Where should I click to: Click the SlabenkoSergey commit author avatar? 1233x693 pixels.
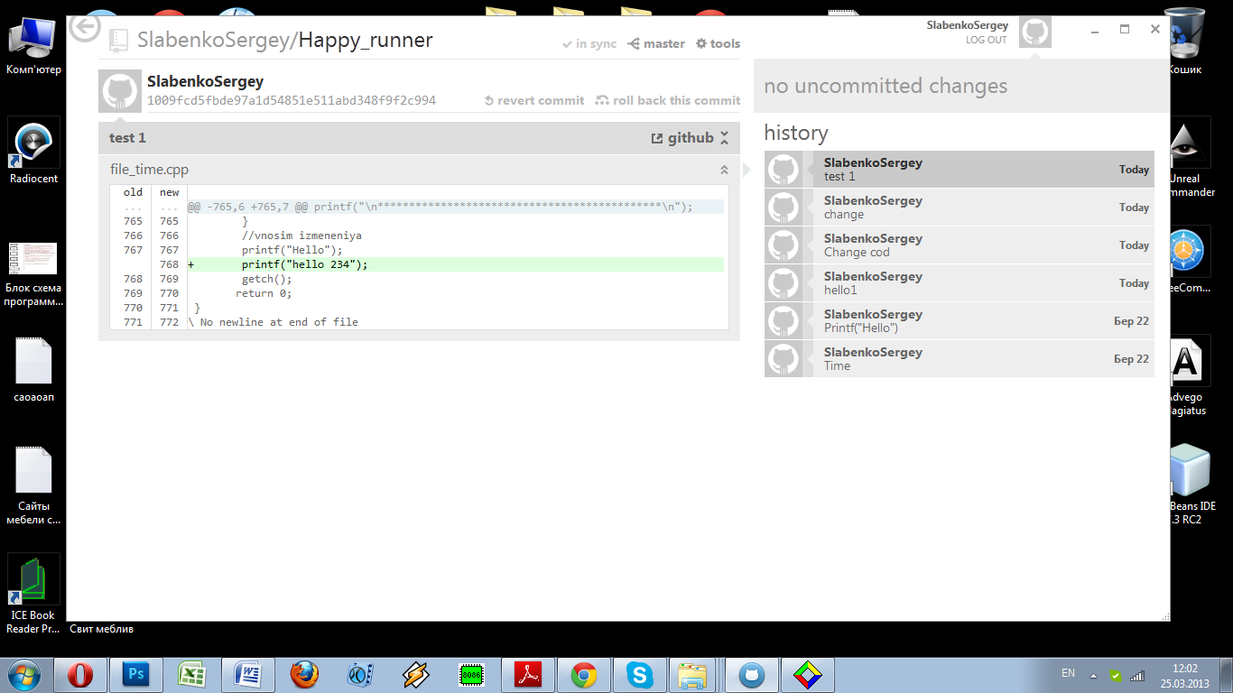click(x=120, y=91)
